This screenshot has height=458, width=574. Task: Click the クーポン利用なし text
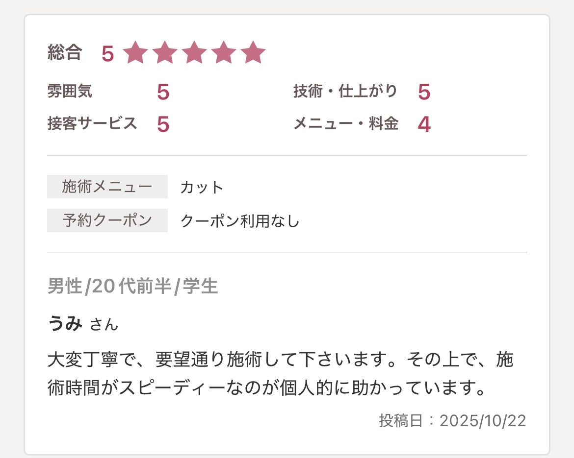(240, 221)
